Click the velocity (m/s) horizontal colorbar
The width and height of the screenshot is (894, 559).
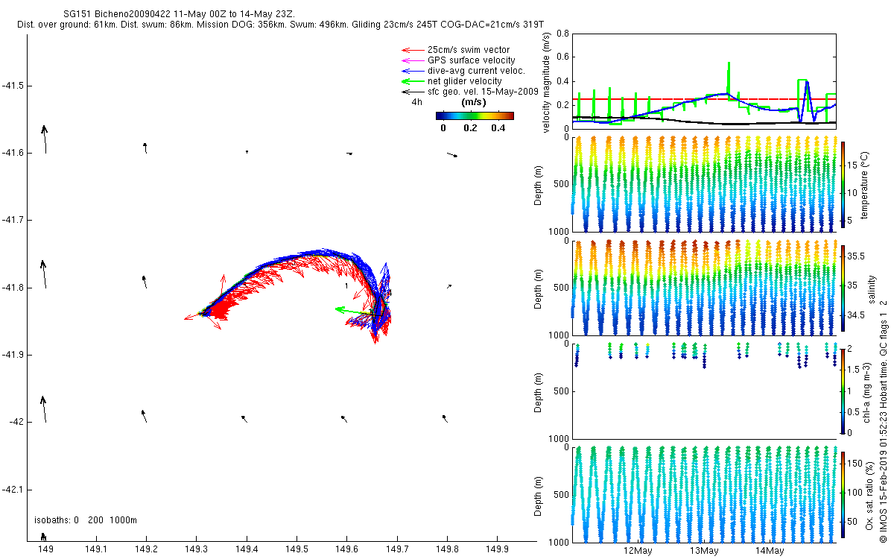click(x=475, y=116)
